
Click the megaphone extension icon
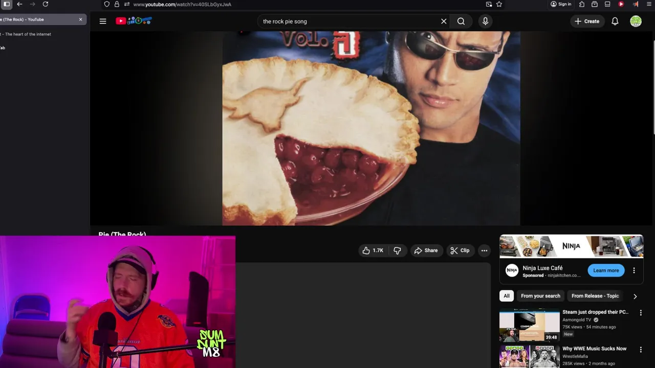636,4
